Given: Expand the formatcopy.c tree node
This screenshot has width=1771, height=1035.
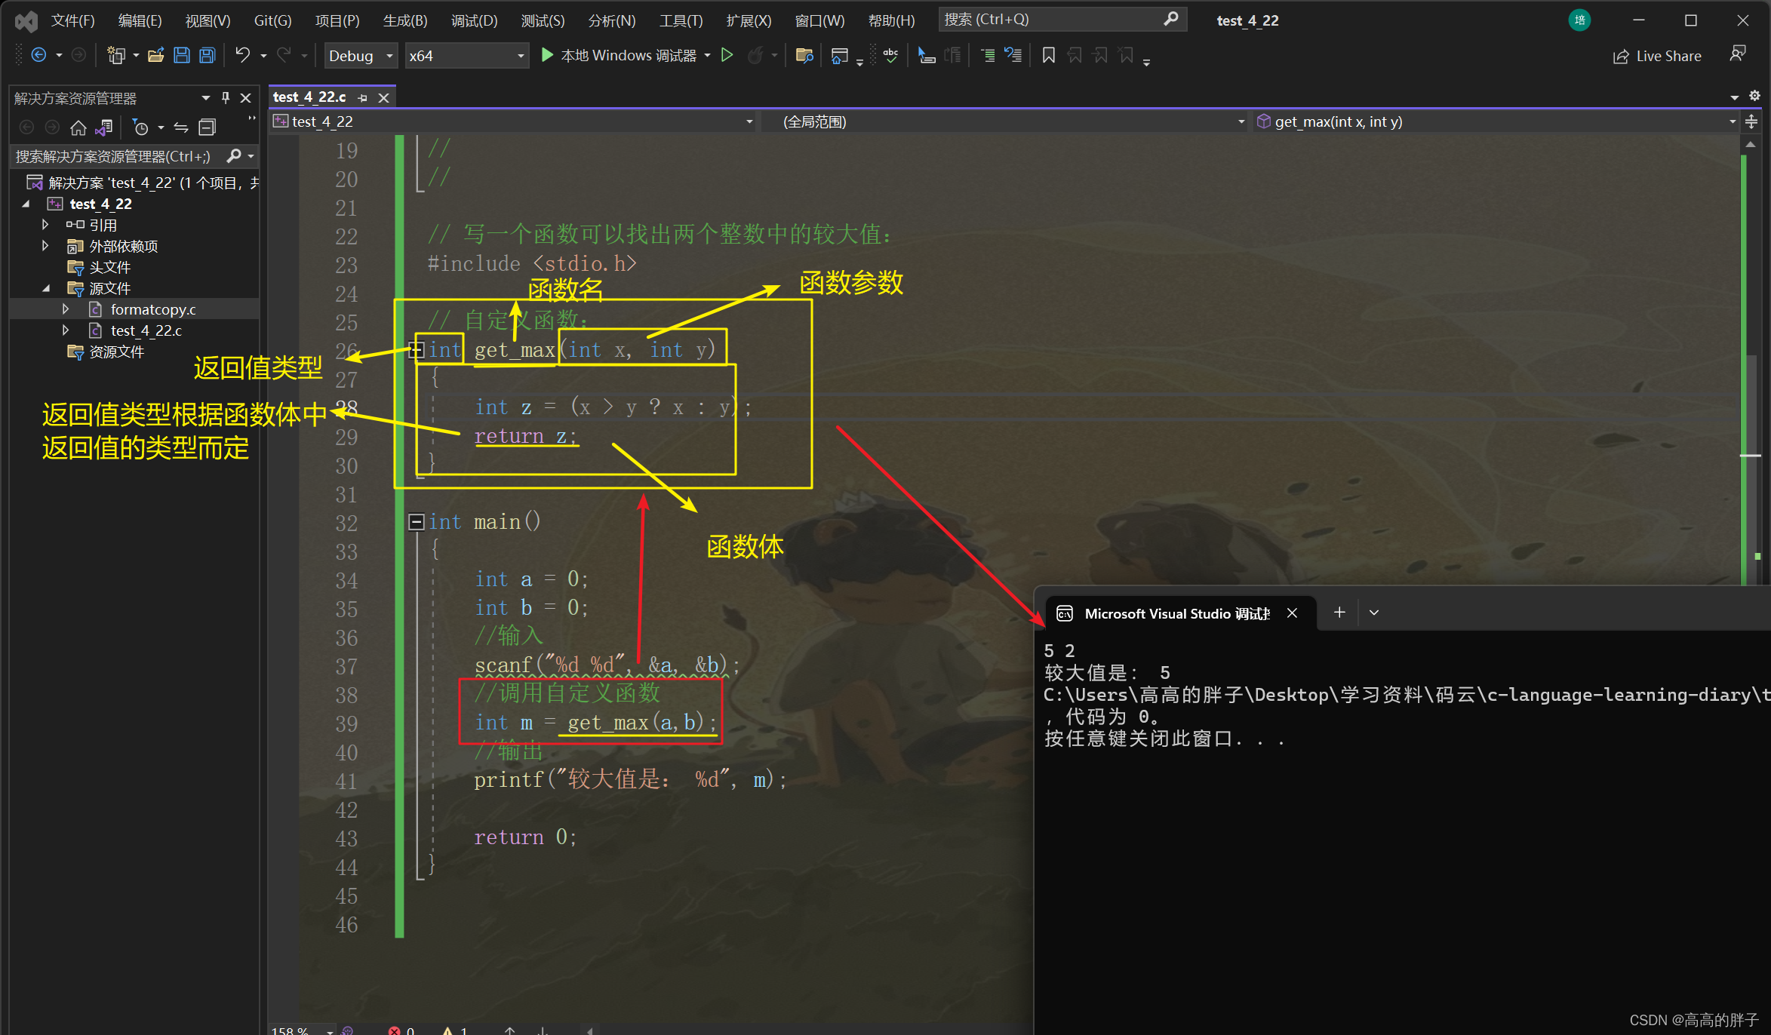Looking at the screenshot, I should (x=66, y=309).
